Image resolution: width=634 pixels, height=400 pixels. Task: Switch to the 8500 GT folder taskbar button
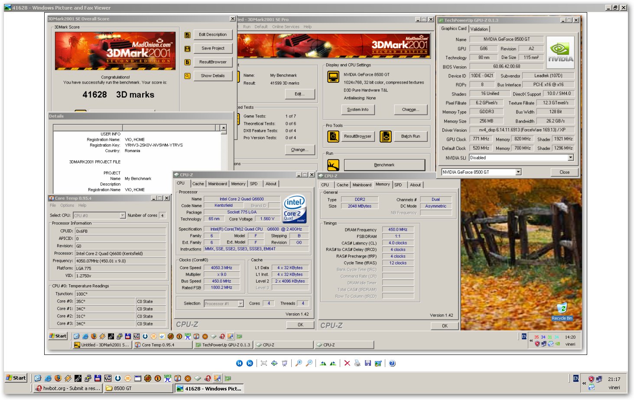coord(139,389)
